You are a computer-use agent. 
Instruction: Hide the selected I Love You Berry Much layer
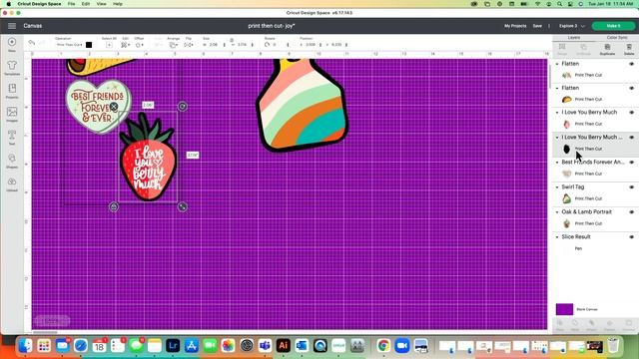pos(632,138)
